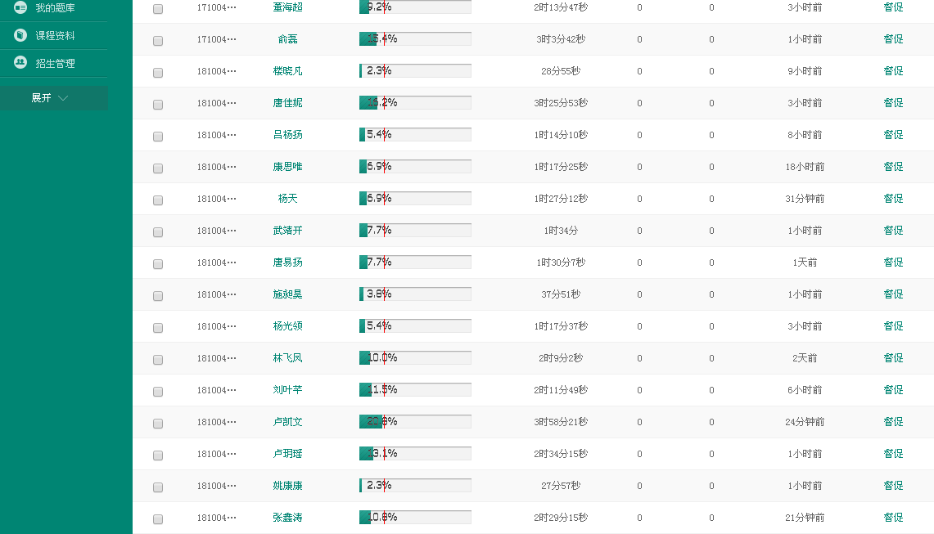This screenshot has height=534, width=934.
Task: Click the 课程资料 book icon
Action: (x=20, y=36)
